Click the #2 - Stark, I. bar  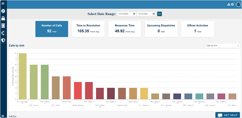tap(233, 96)
